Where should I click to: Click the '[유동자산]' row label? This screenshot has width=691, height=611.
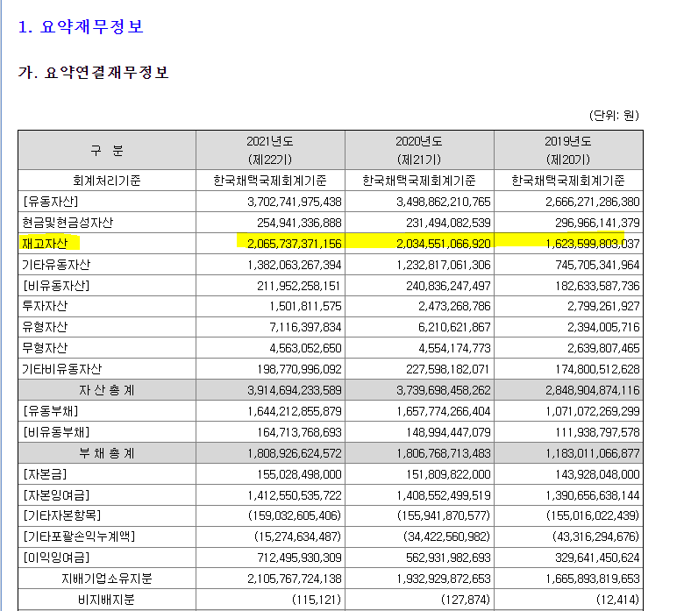(51, 202)
